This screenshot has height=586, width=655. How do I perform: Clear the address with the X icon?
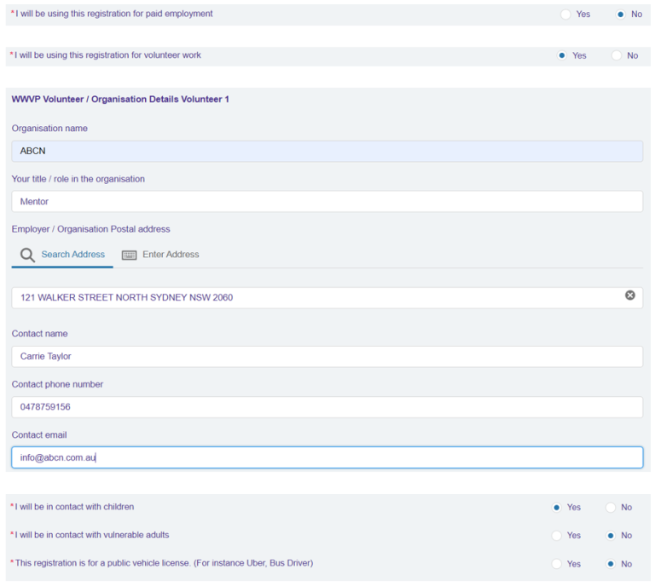(x=630, y=296)
